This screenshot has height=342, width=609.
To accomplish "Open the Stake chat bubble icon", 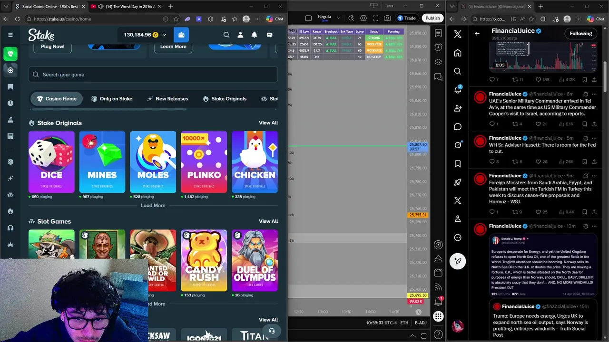I will (269, 35).
